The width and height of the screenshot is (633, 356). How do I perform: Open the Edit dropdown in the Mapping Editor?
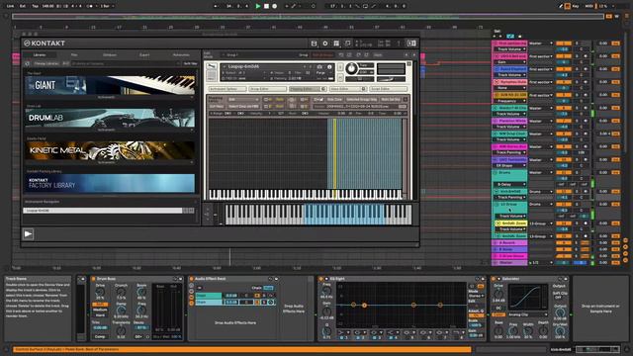pyautogui.click(x=244, y=99)
